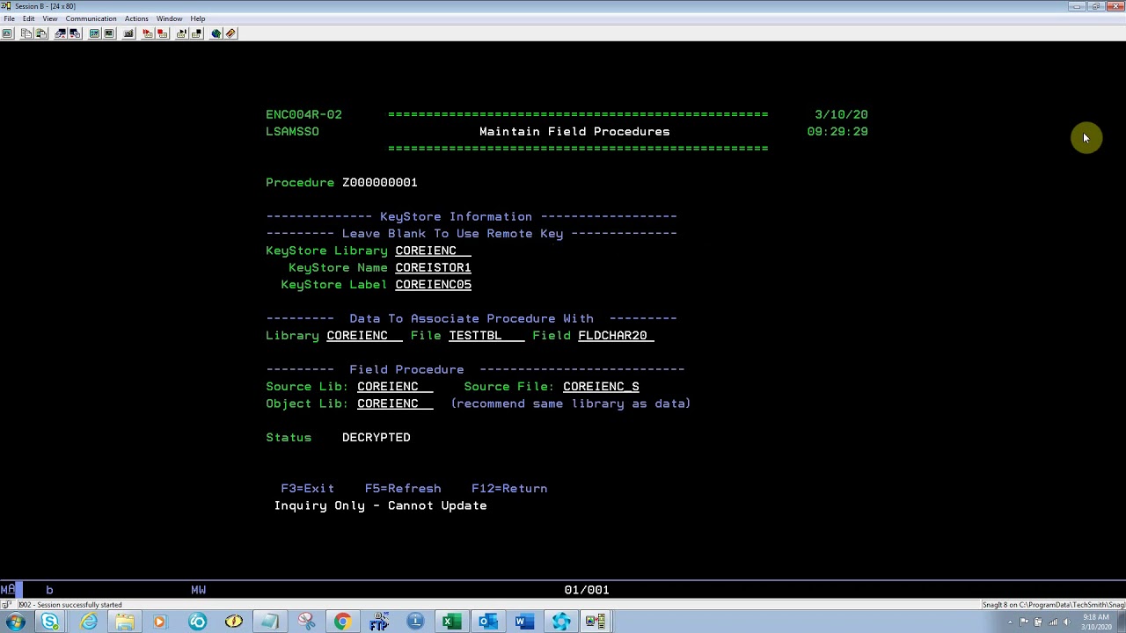This screenshot has width=1126, height=633.
Task: Click the Index help toolbar icon
Action: tap(230, 33)
